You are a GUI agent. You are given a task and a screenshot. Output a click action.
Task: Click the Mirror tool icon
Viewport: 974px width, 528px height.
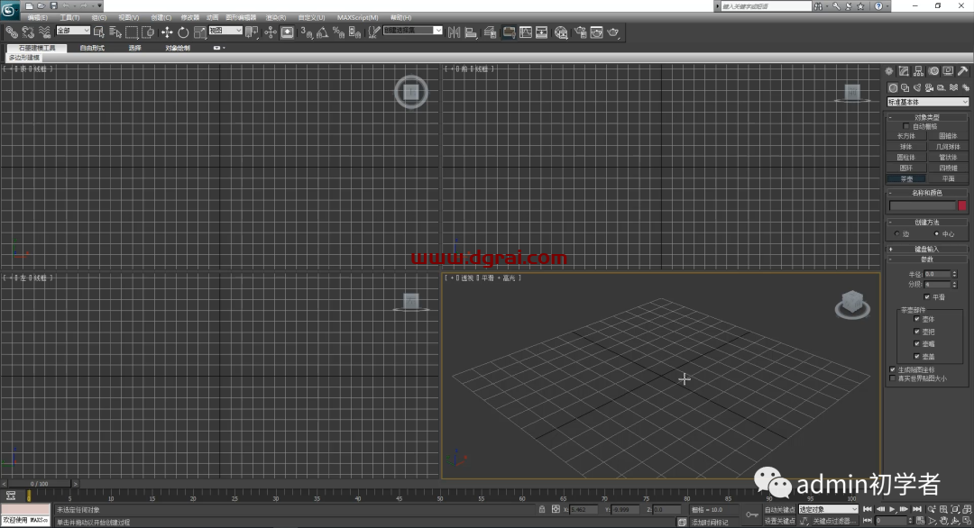[454, 32]
